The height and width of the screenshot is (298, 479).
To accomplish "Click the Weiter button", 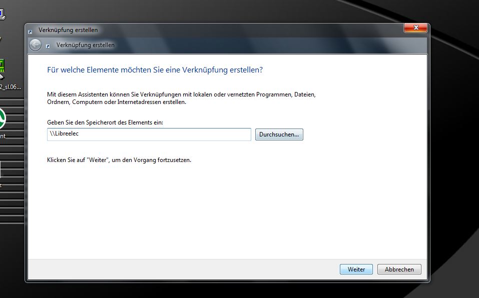I will coord(356,269).
